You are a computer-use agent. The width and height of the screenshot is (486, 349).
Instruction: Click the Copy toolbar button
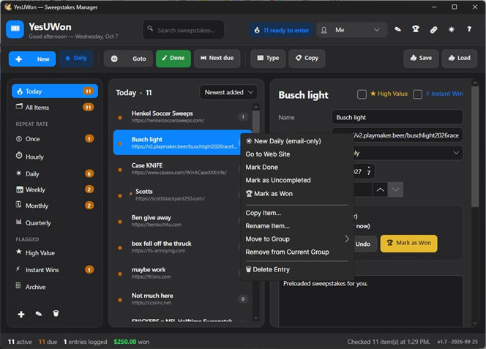(307, 59)
